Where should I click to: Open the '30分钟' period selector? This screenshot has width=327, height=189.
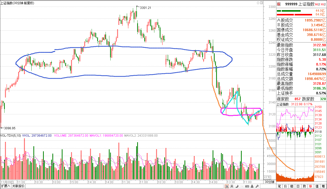coord(270,182)
